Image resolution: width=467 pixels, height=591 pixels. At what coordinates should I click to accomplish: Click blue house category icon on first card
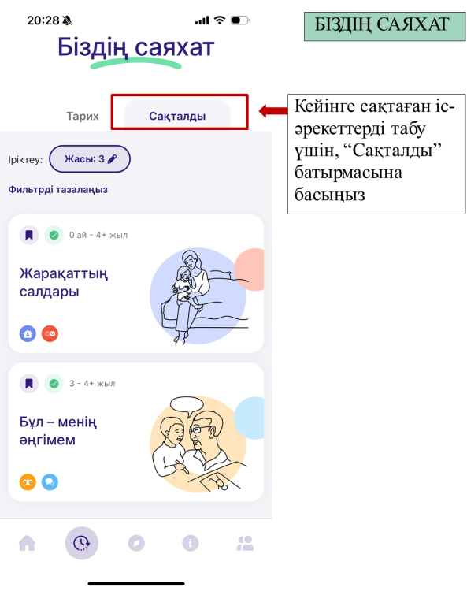point(28,333)
